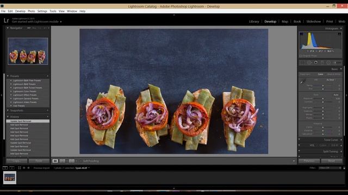
Task: Select the Red Eye Correction tool
Action: 315,63
